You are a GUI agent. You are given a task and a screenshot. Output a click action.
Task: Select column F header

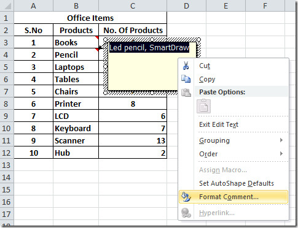[x=265, y=6]
